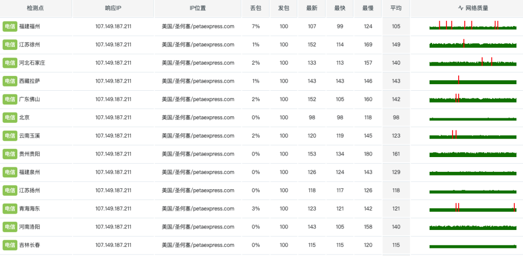The width and height of the screenshot is (523, 256).
Task: Click the 电信 badge next to 福建福州
Action: 10,27
